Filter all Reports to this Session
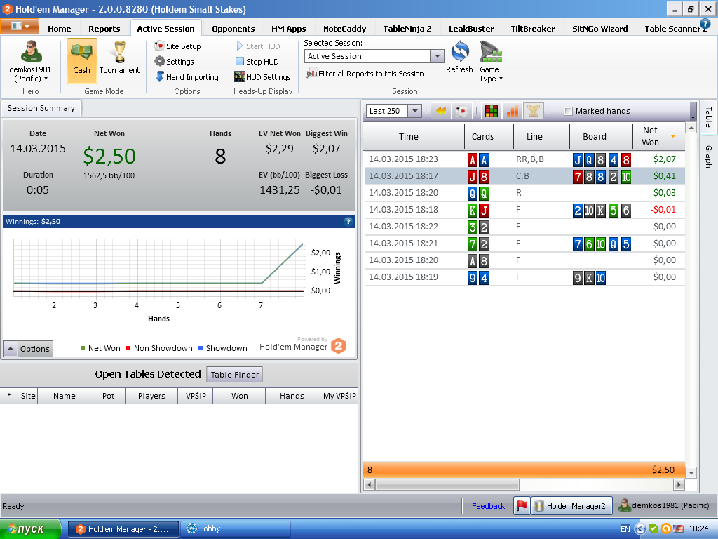This screenshot has width=718, height=539. pos(365,73)
